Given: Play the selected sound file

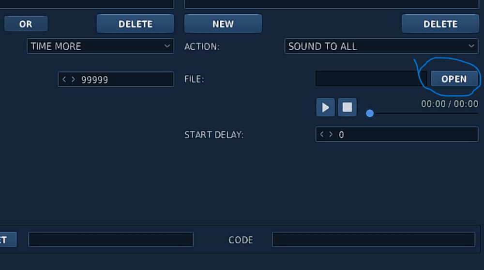Looking at the screenshot, I should point(326,107).
